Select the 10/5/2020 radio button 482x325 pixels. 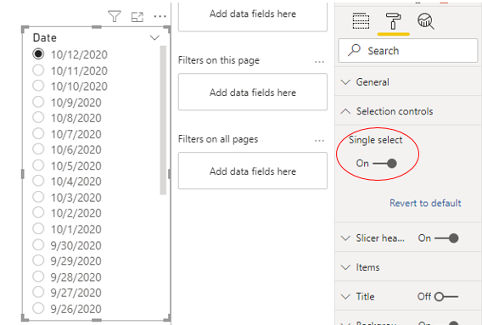tap(38, 165)
